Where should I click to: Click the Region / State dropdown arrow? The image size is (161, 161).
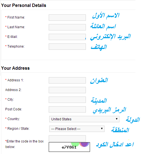(102, 129)
